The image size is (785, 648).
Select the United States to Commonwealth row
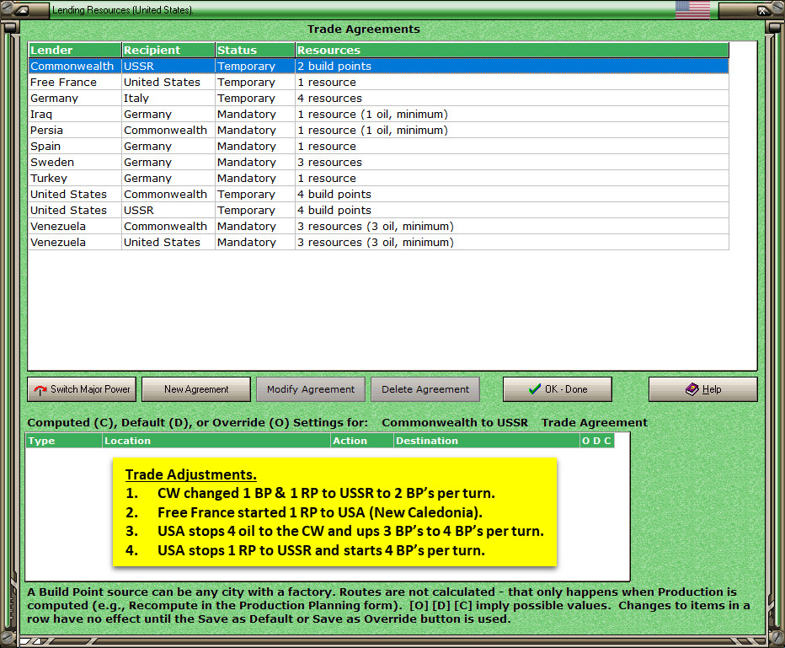point(378,195)
